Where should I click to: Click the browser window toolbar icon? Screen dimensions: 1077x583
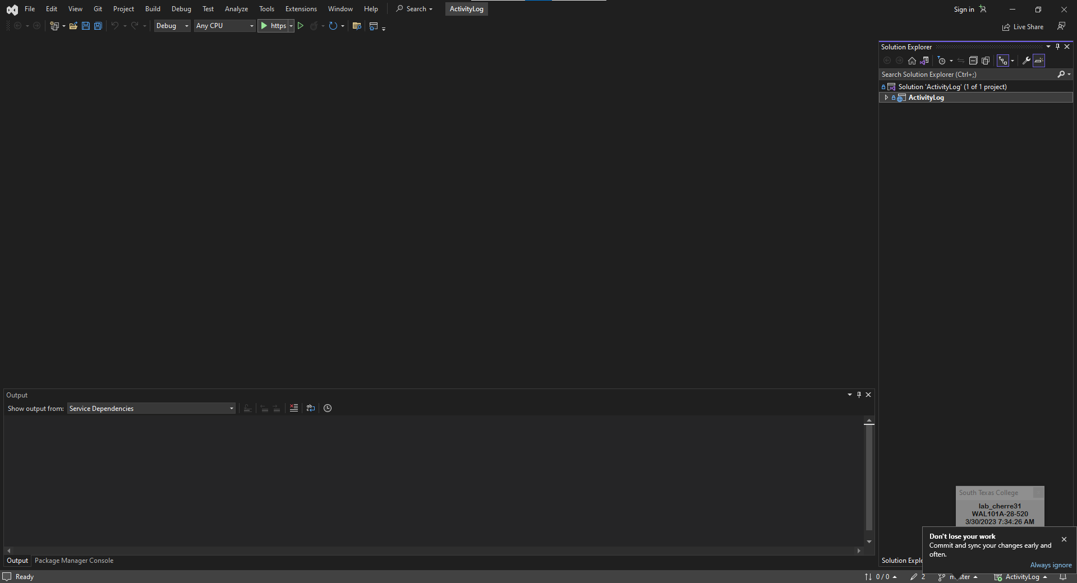click(x=374, y=26)
